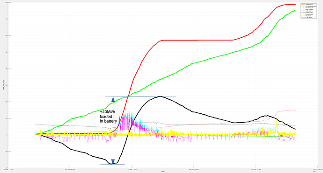Click the "Oct 09, 12:00" x-axis tick label

(132, 170)
